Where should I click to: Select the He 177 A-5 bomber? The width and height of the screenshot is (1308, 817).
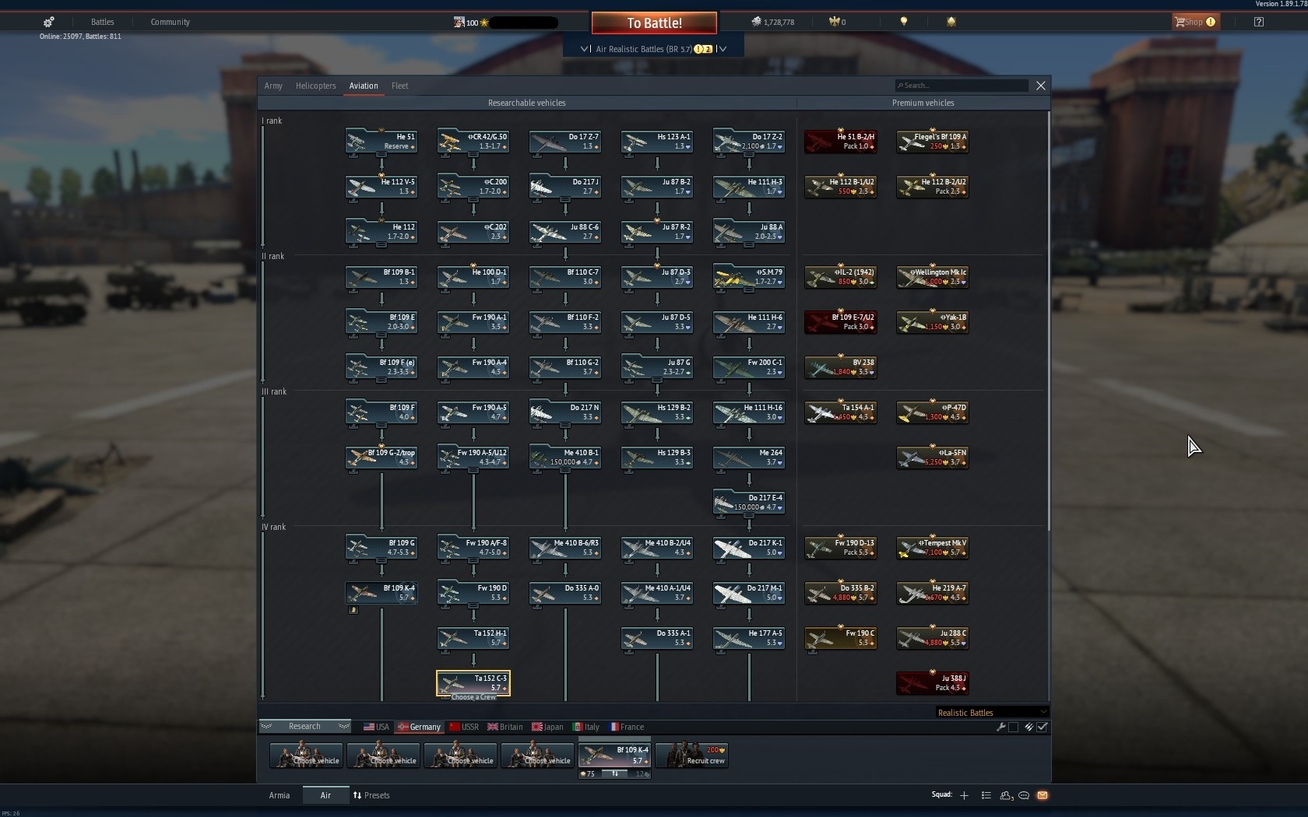(749, 637)
